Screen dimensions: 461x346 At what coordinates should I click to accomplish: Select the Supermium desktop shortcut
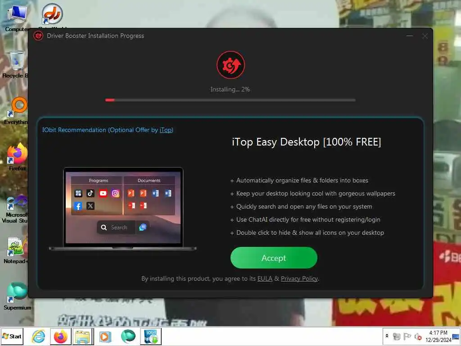17,296
